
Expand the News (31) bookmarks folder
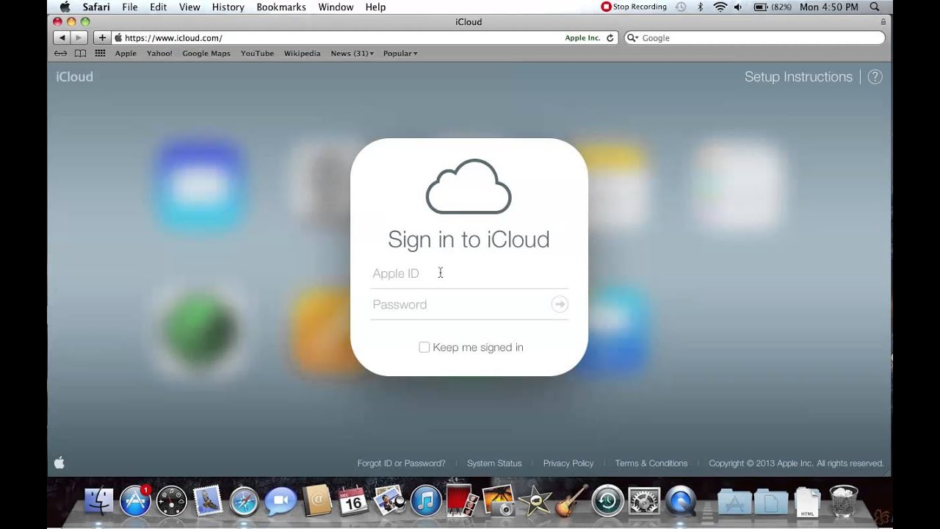click(x=352, y=54)
